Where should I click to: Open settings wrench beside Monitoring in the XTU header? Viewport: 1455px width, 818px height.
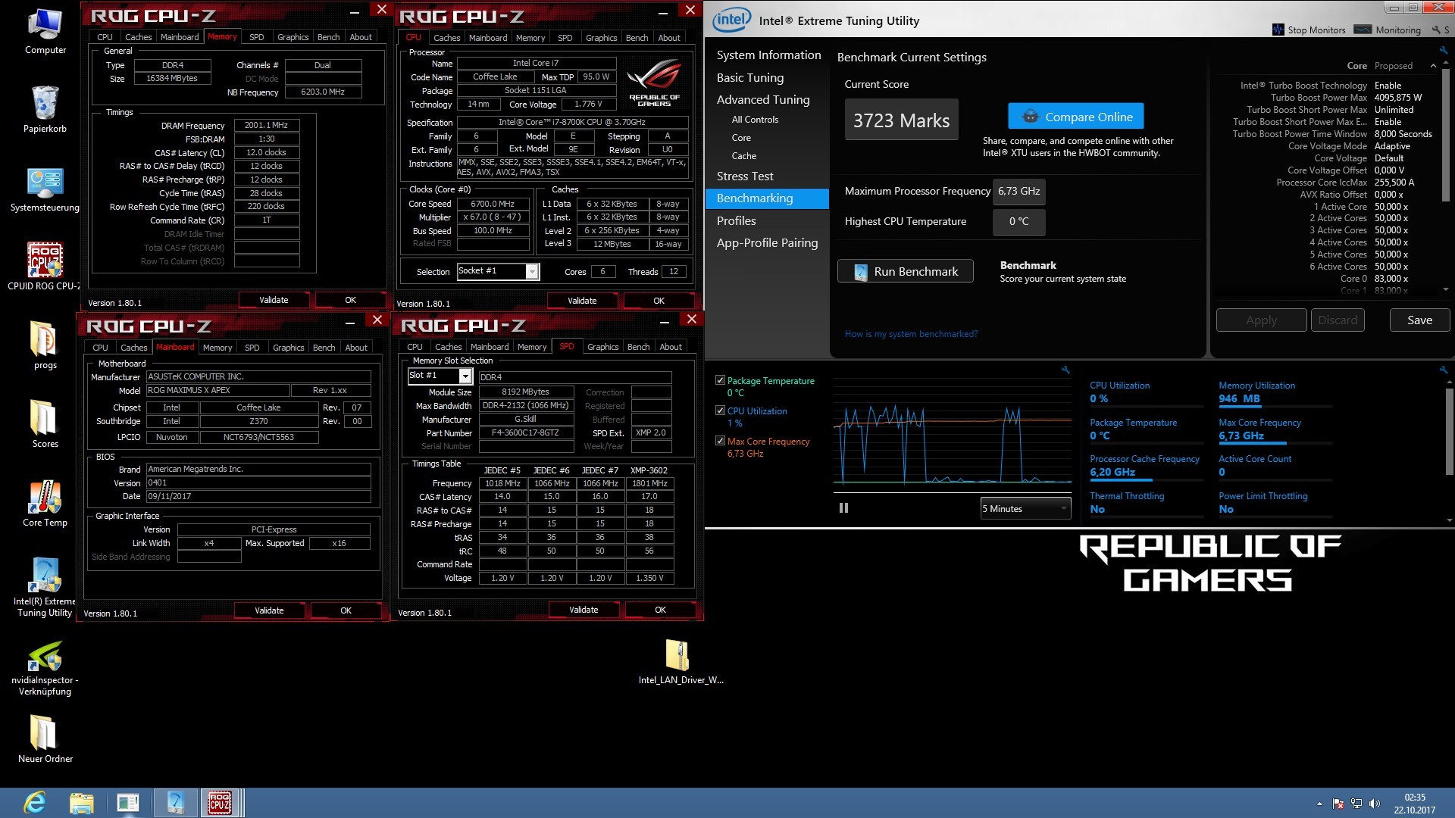[1437, 30]
